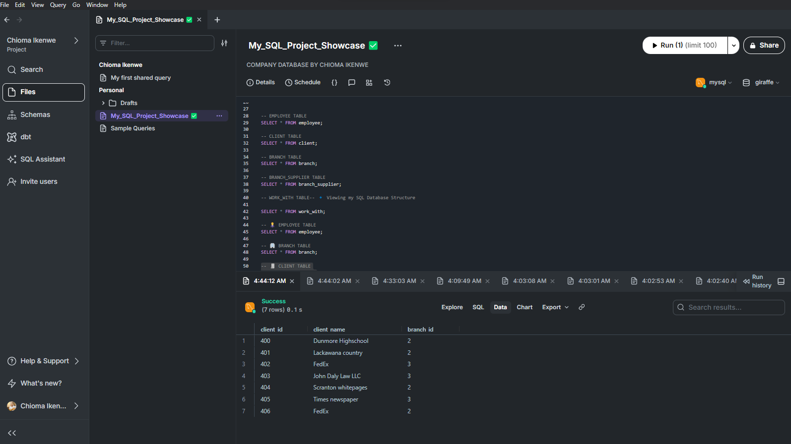Copy results link via chain icon

pos(582,307)
